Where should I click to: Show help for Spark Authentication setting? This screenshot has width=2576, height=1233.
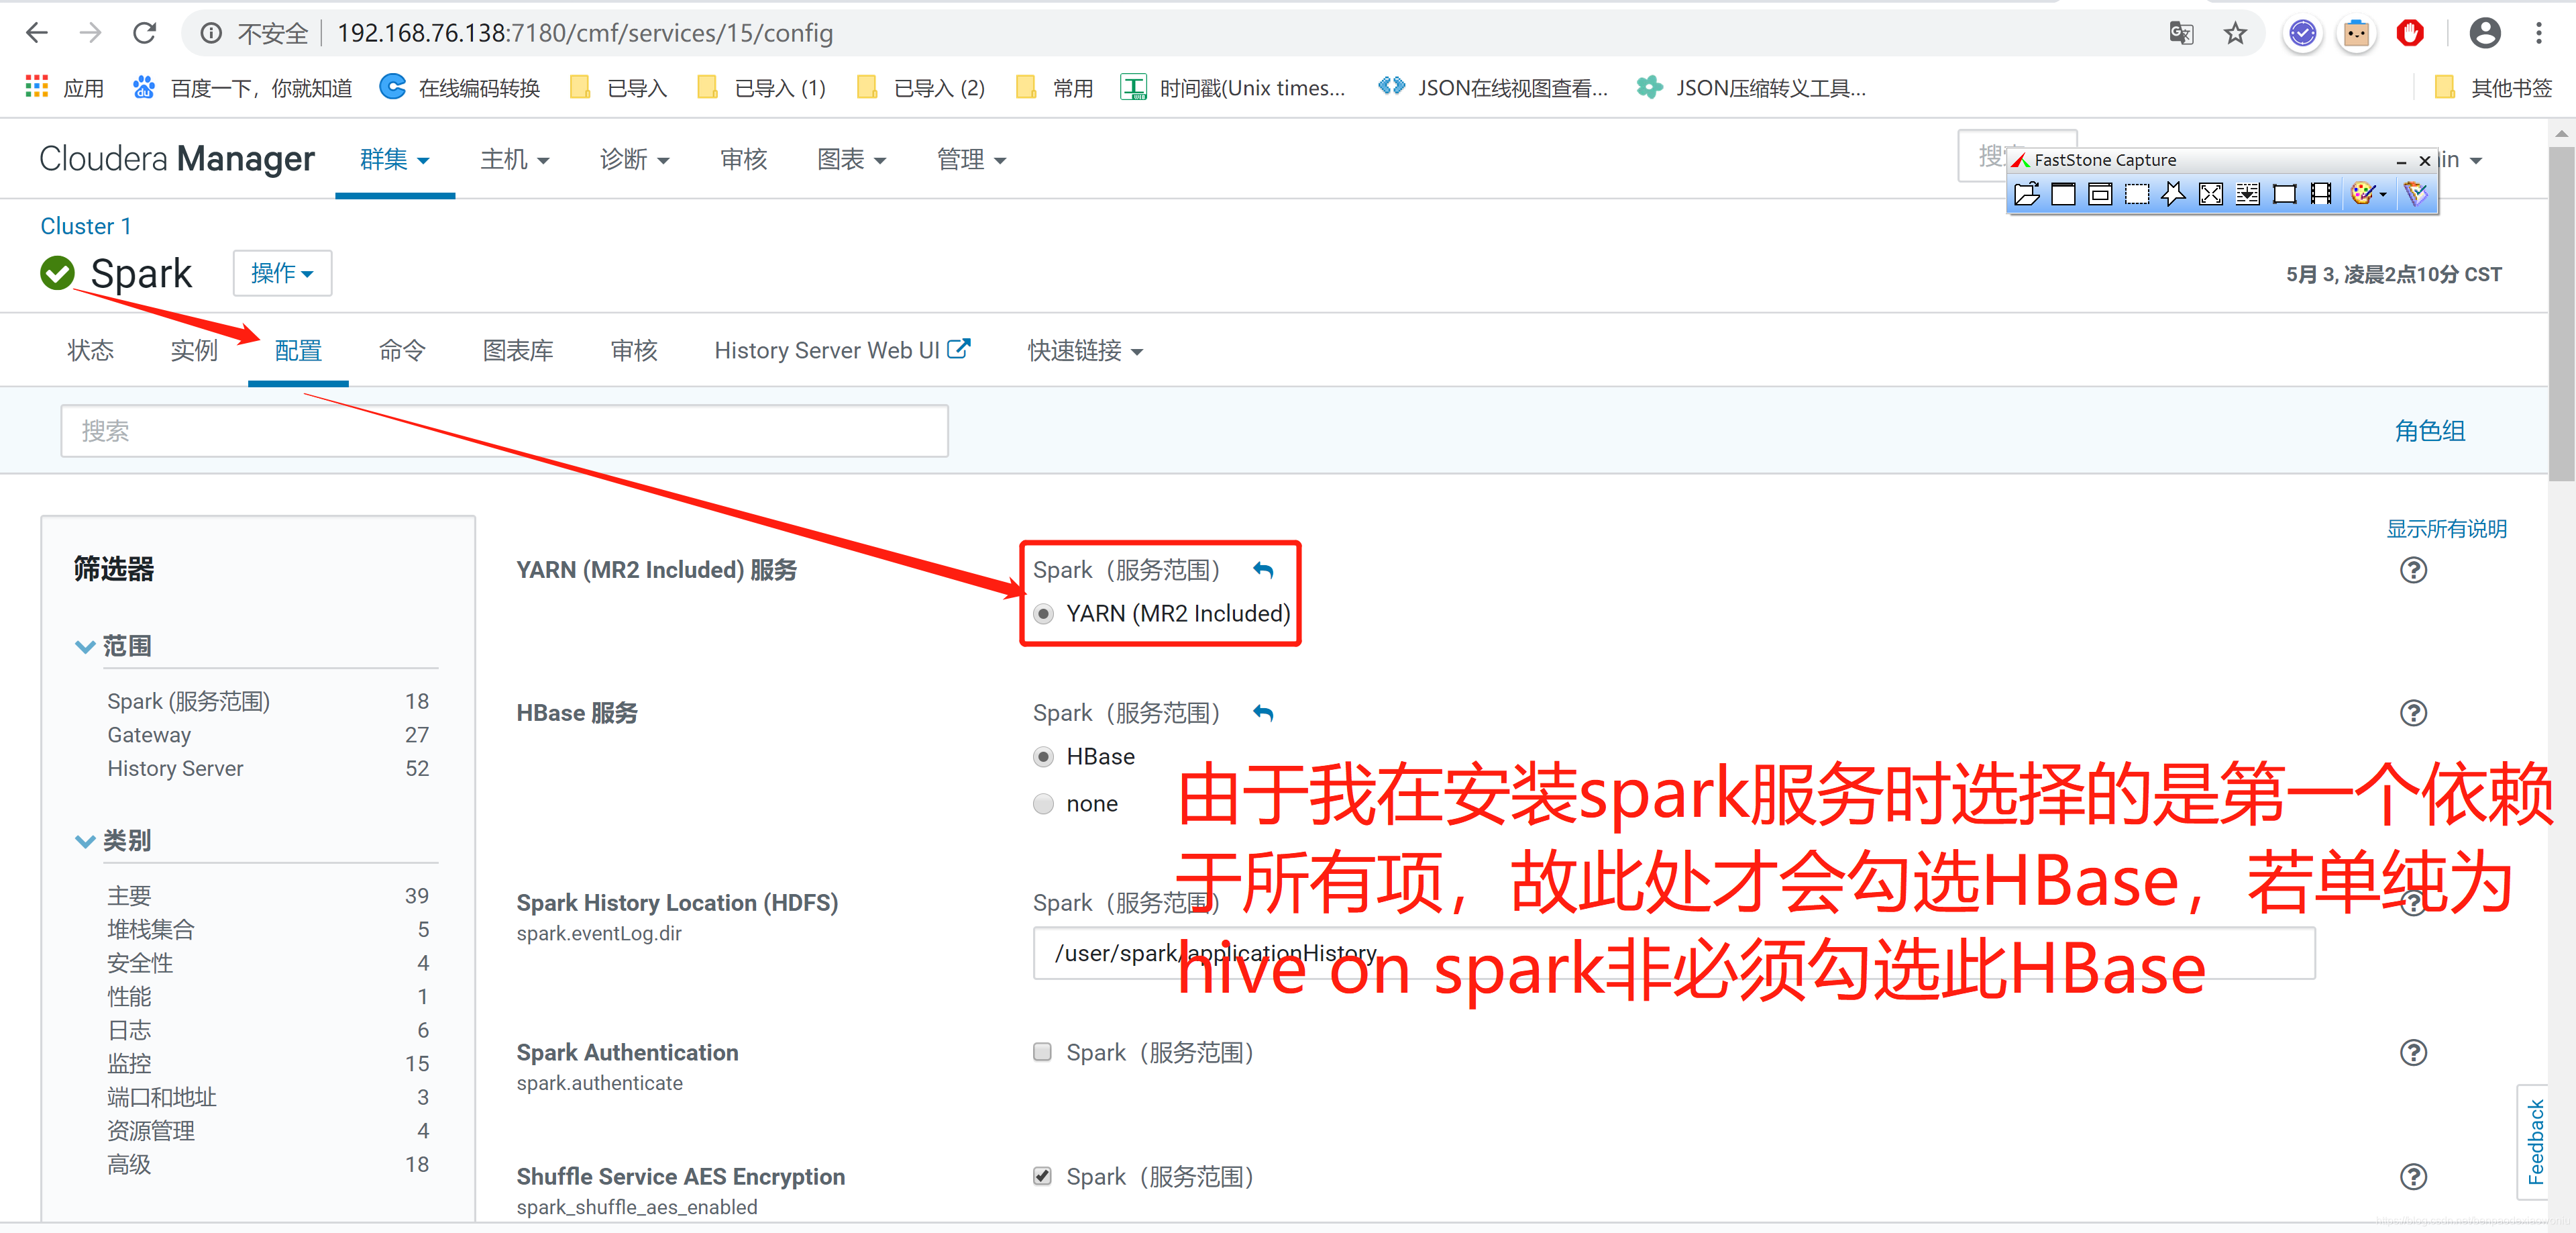click(x=2413, y=1052)
